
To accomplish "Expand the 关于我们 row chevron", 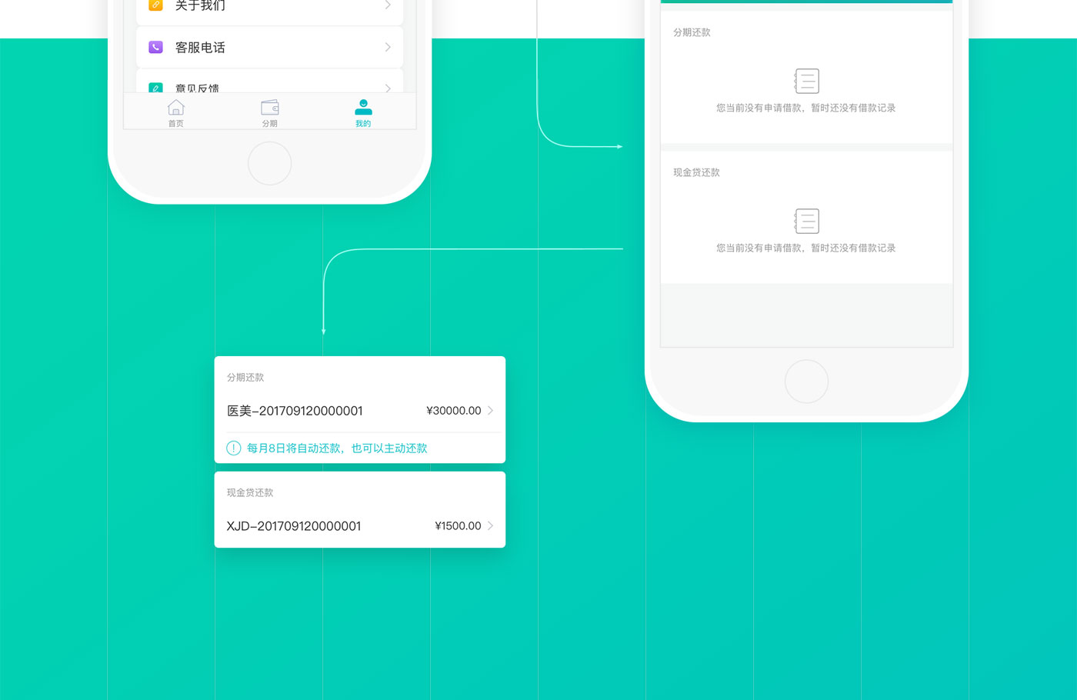I will (388, 5).
